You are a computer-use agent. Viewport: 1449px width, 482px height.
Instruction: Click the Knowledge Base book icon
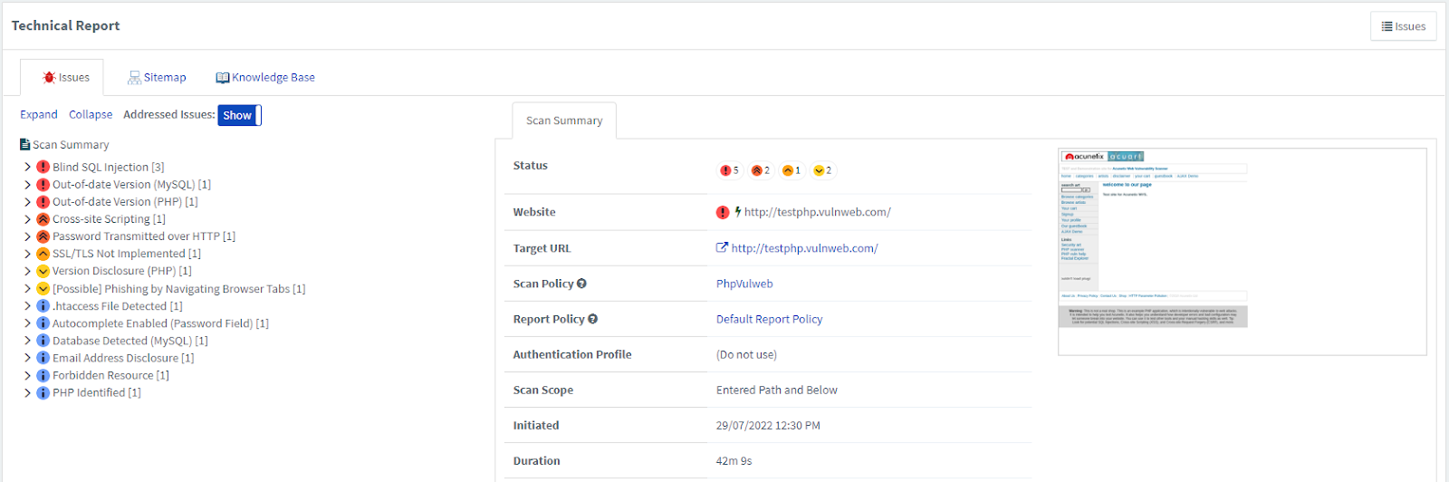click(222, 78)
